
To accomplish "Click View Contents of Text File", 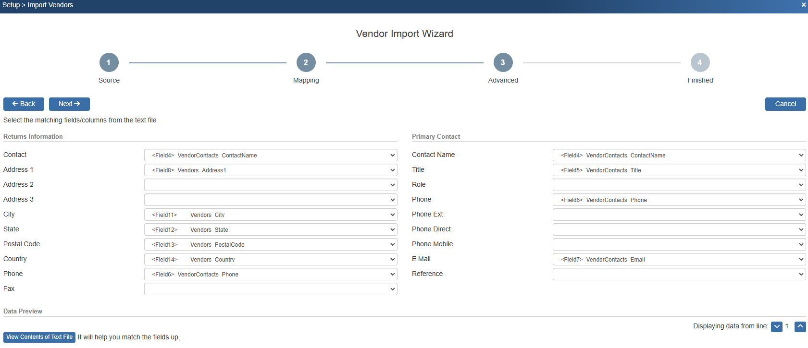I will (39, 337).
